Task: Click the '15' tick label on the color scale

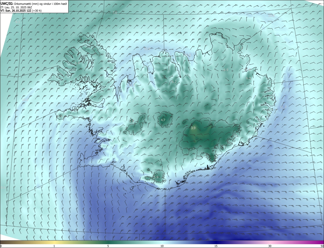Action: (216, 246)
